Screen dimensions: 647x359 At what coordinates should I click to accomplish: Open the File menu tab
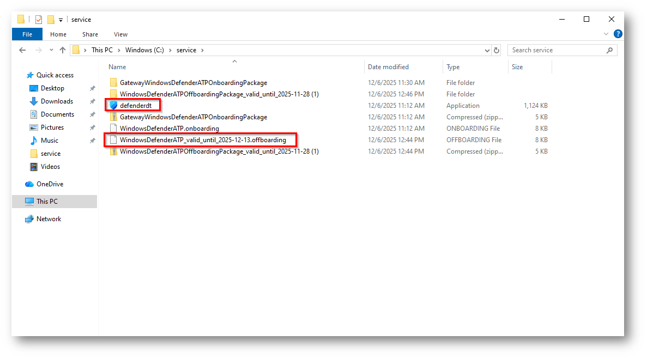click(27, 34)
